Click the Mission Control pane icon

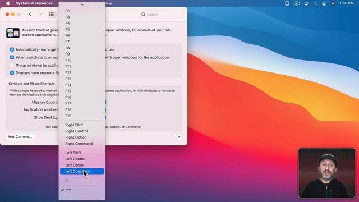coord(13,33)
